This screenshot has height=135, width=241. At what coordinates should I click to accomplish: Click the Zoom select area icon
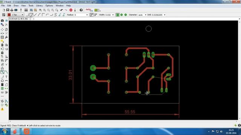tap(57, 10)
